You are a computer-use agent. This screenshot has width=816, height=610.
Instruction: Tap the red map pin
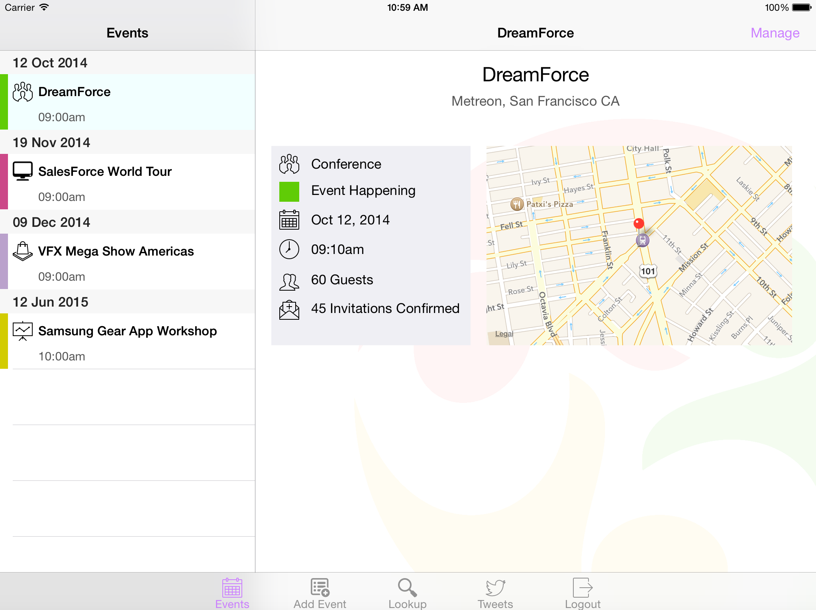(639, 223)
